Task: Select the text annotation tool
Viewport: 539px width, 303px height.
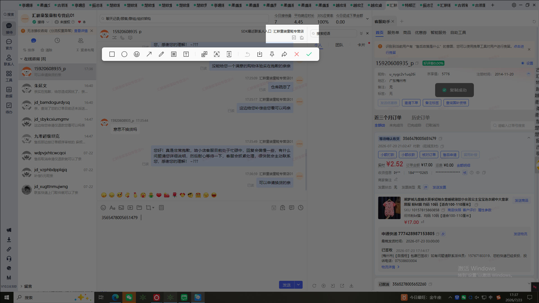Action: [x=186, y=54]
